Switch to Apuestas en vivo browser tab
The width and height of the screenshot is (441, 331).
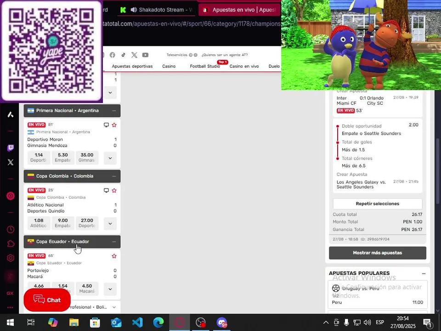tap(240, 10)
